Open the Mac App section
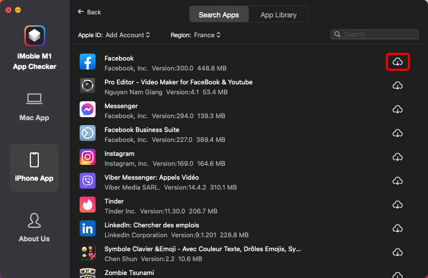 point(34,107)
